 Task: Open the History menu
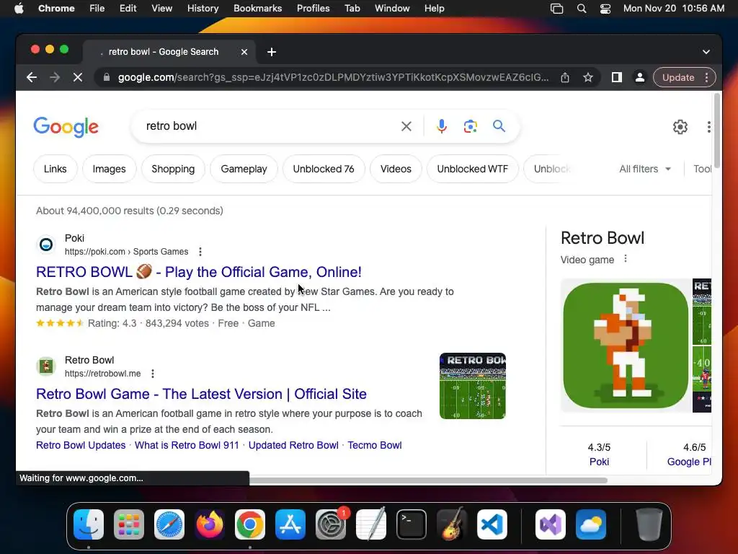203,9
